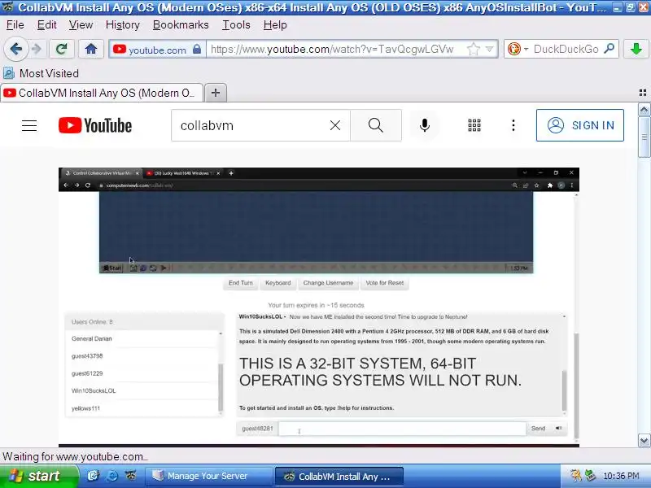Reload the page with the refresh icon
The height and width of the screenshot is (488, 651).
click(x=62, y=50)
